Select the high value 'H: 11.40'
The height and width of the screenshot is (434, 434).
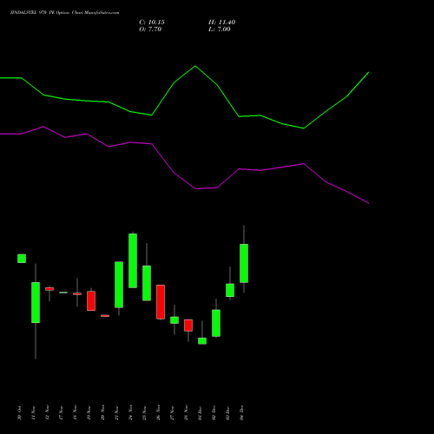click(x=221, y=23)
